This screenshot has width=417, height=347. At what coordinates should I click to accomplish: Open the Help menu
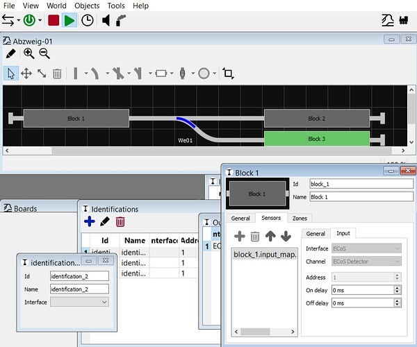tap(140, 6)
